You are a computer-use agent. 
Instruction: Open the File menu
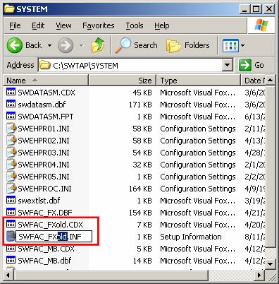click(x=15, y=25)
